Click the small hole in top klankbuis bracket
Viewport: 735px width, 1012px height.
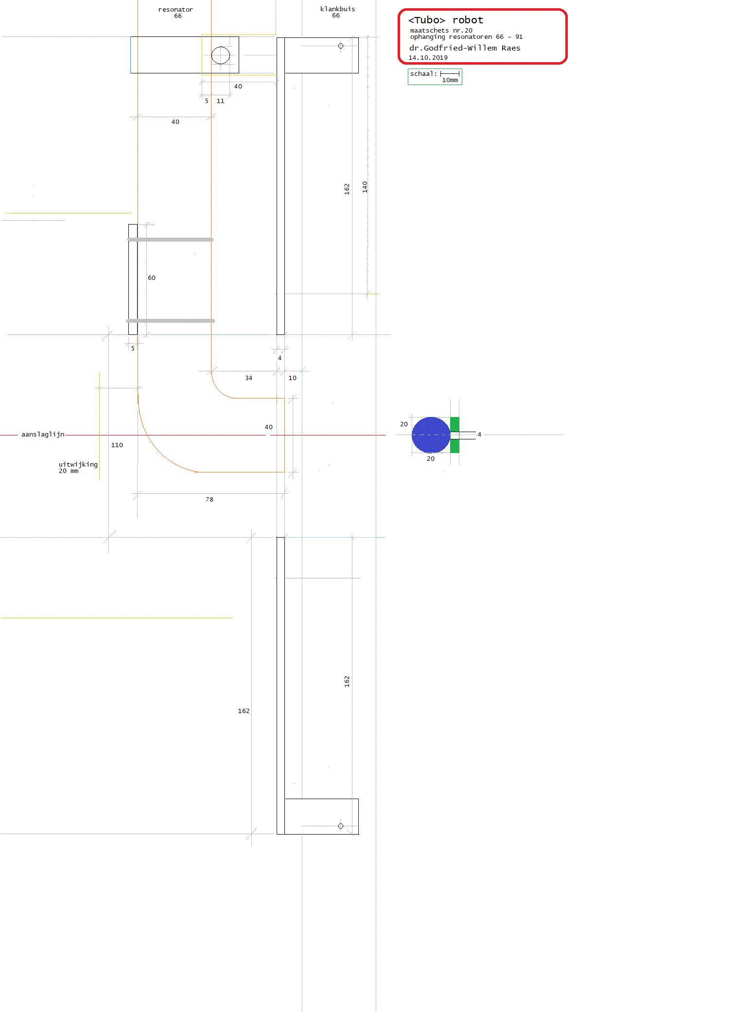tap(341, 46)
